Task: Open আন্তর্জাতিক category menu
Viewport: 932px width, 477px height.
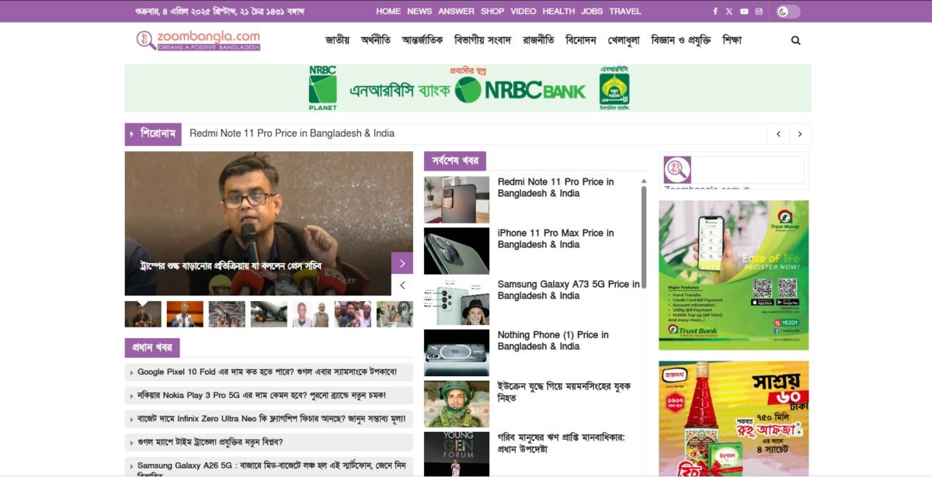Action: pos(423,40)
